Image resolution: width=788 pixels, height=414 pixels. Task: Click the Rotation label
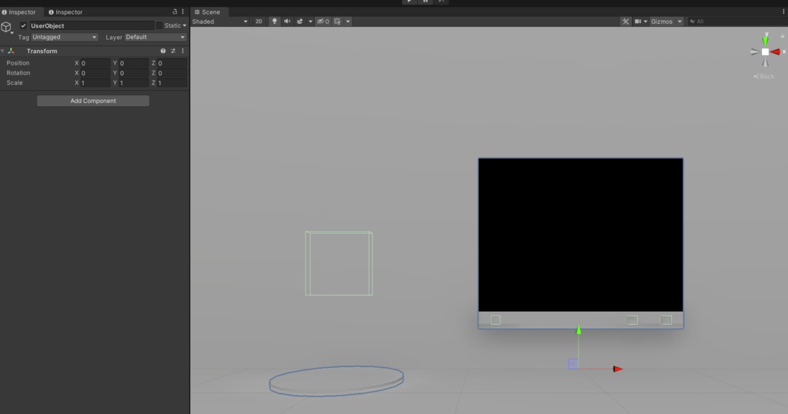[18, 73]
